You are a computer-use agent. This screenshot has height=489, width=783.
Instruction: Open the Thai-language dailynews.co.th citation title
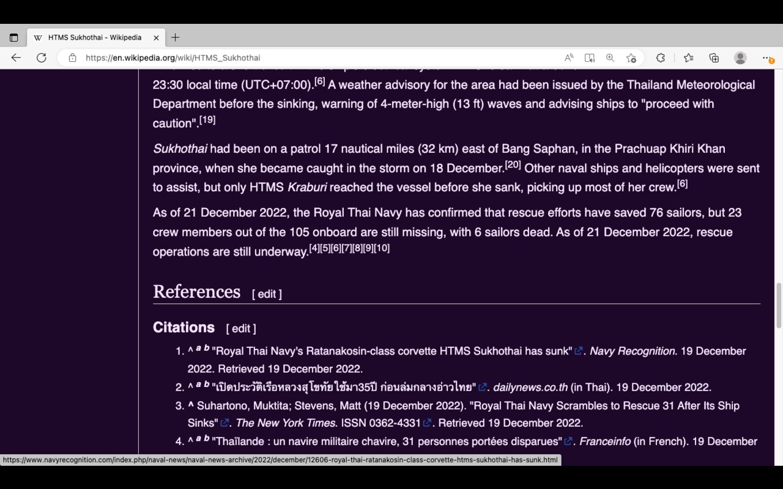(344, 387)
